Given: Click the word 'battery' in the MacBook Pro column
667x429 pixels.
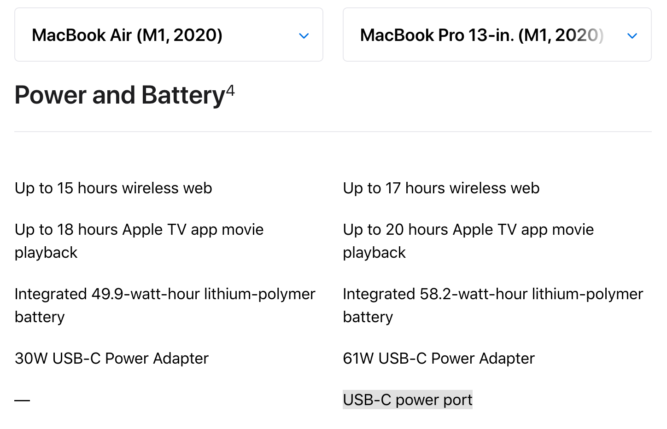Looking at the screenshot, I should coord(368,317).
